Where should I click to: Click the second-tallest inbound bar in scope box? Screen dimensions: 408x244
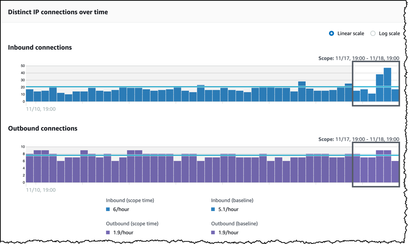[x=380, y=88]
